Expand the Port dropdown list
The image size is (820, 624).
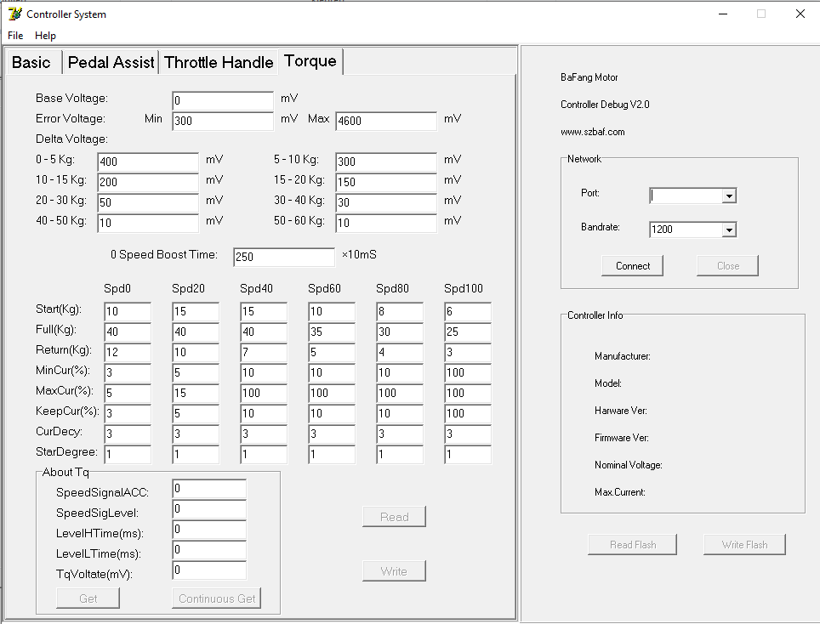click(x=728, y=196)
